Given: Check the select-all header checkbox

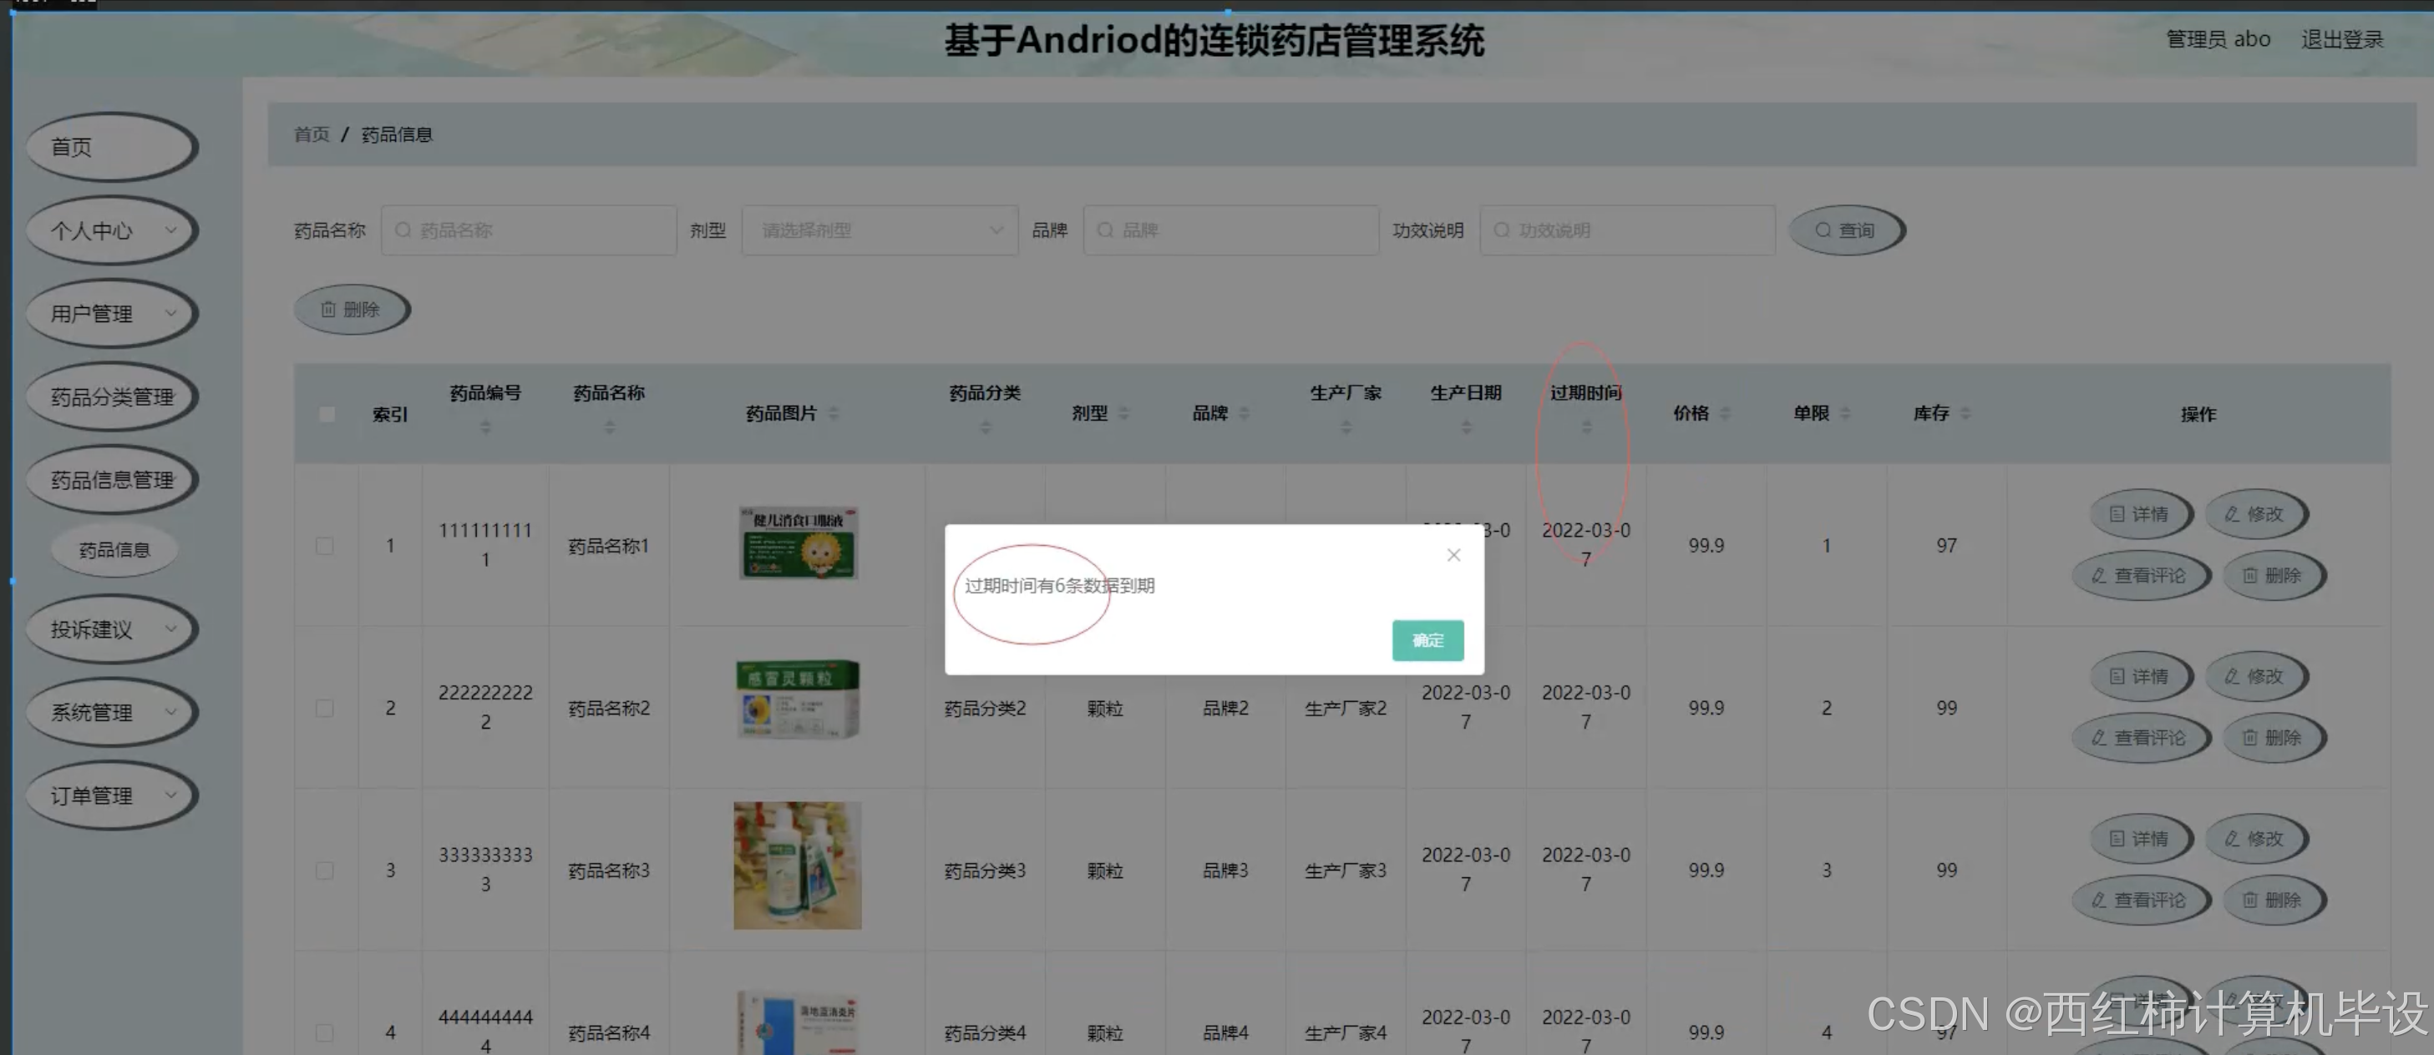Looking at the screenshot, I should pyautogui.click(x=327, y=414).
